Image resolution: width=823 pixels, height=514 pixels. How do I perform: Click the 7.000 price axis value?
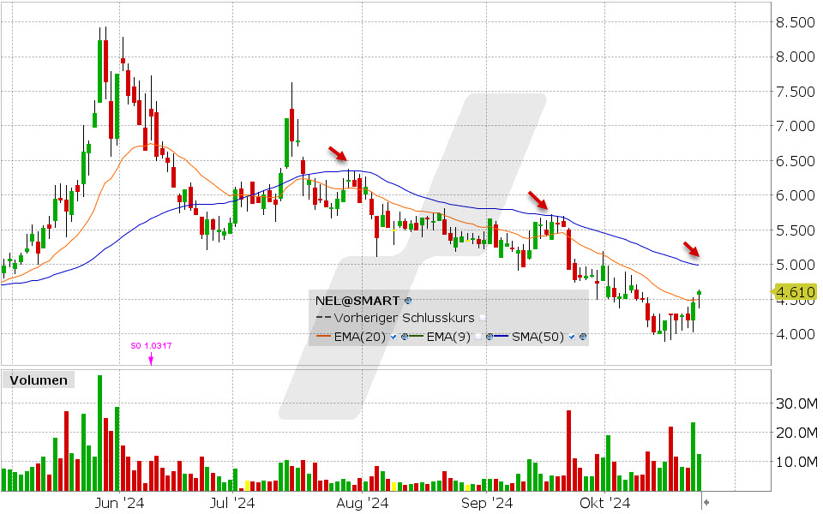pos(796,126)
